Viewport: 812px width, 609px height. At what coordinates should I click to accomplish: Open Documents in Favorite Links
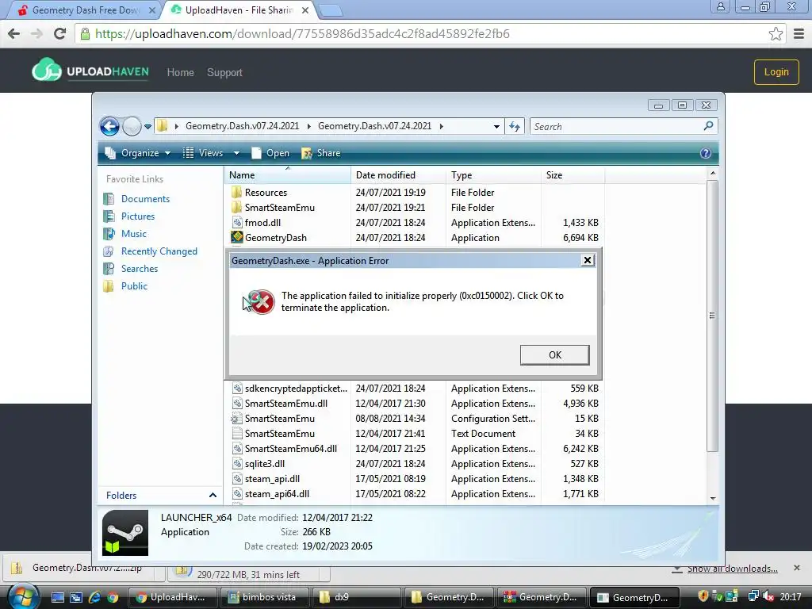click(145, 199)
